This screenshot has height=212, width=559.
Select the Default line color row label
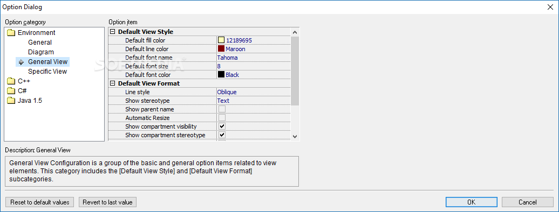[x=147, y=49]
